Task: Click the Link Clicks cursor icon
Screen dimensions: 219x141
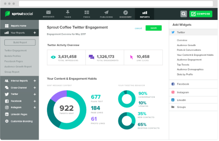Action: pyautogui.click(x=131, y=57)
